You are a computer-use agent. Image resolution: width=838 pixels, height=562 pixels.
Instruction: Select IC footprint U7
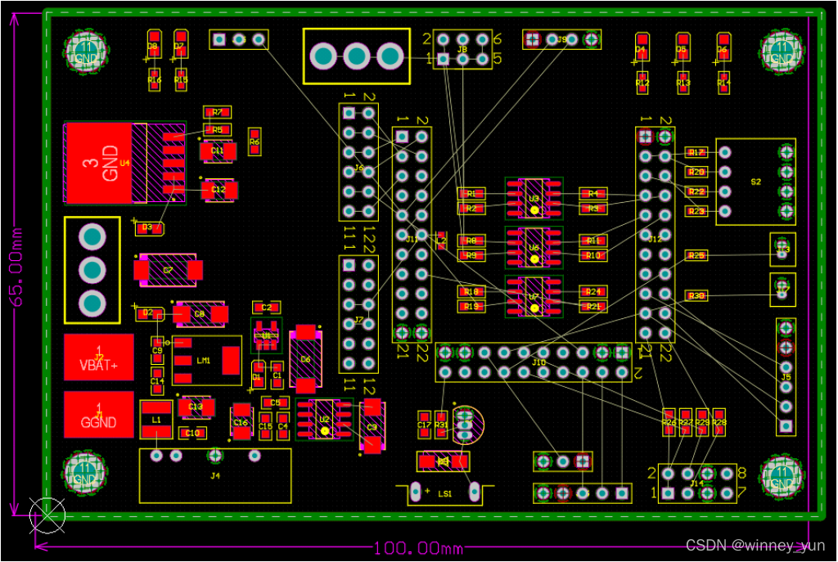(534, 296)
